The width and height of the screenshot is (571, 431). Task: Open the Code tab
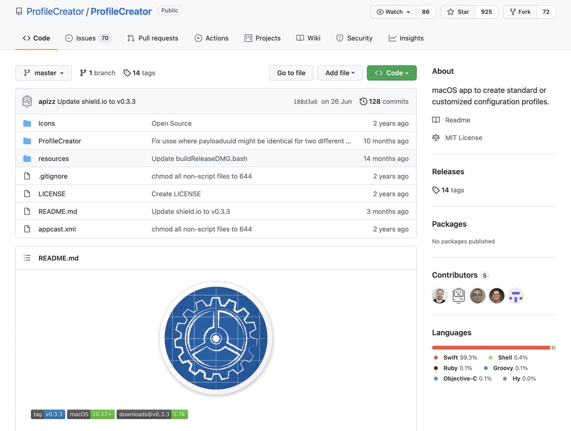(36, 38)
